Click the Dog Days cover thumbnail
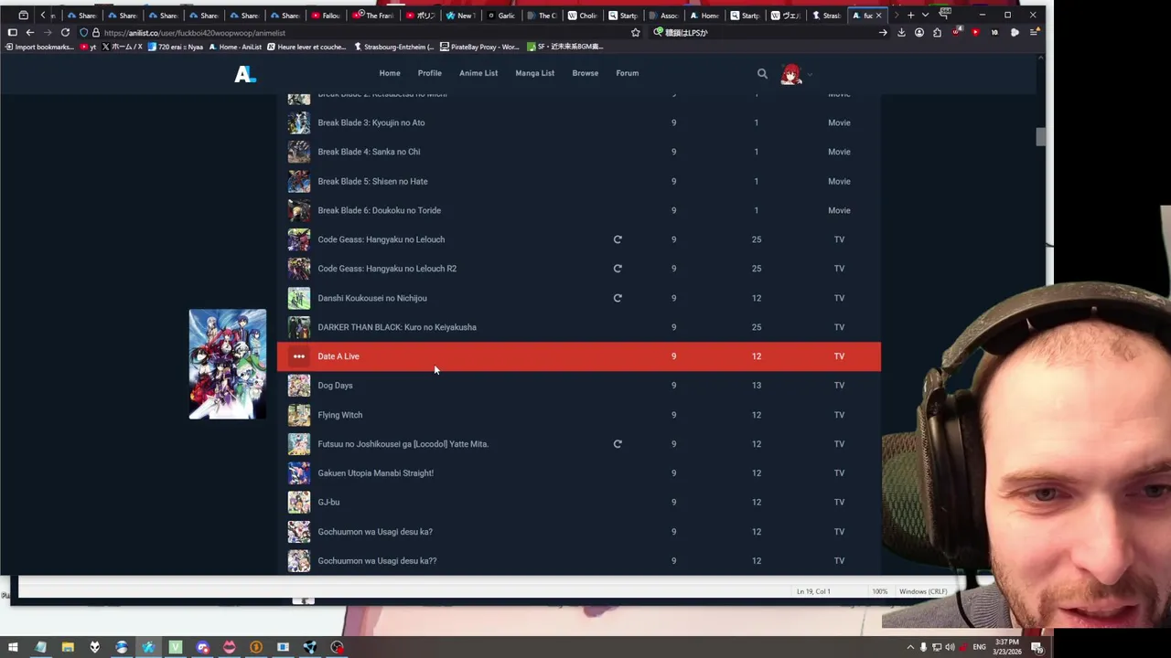Viewport: 1171px width, 658px height. pyautogui.click(x=299, y=386)
